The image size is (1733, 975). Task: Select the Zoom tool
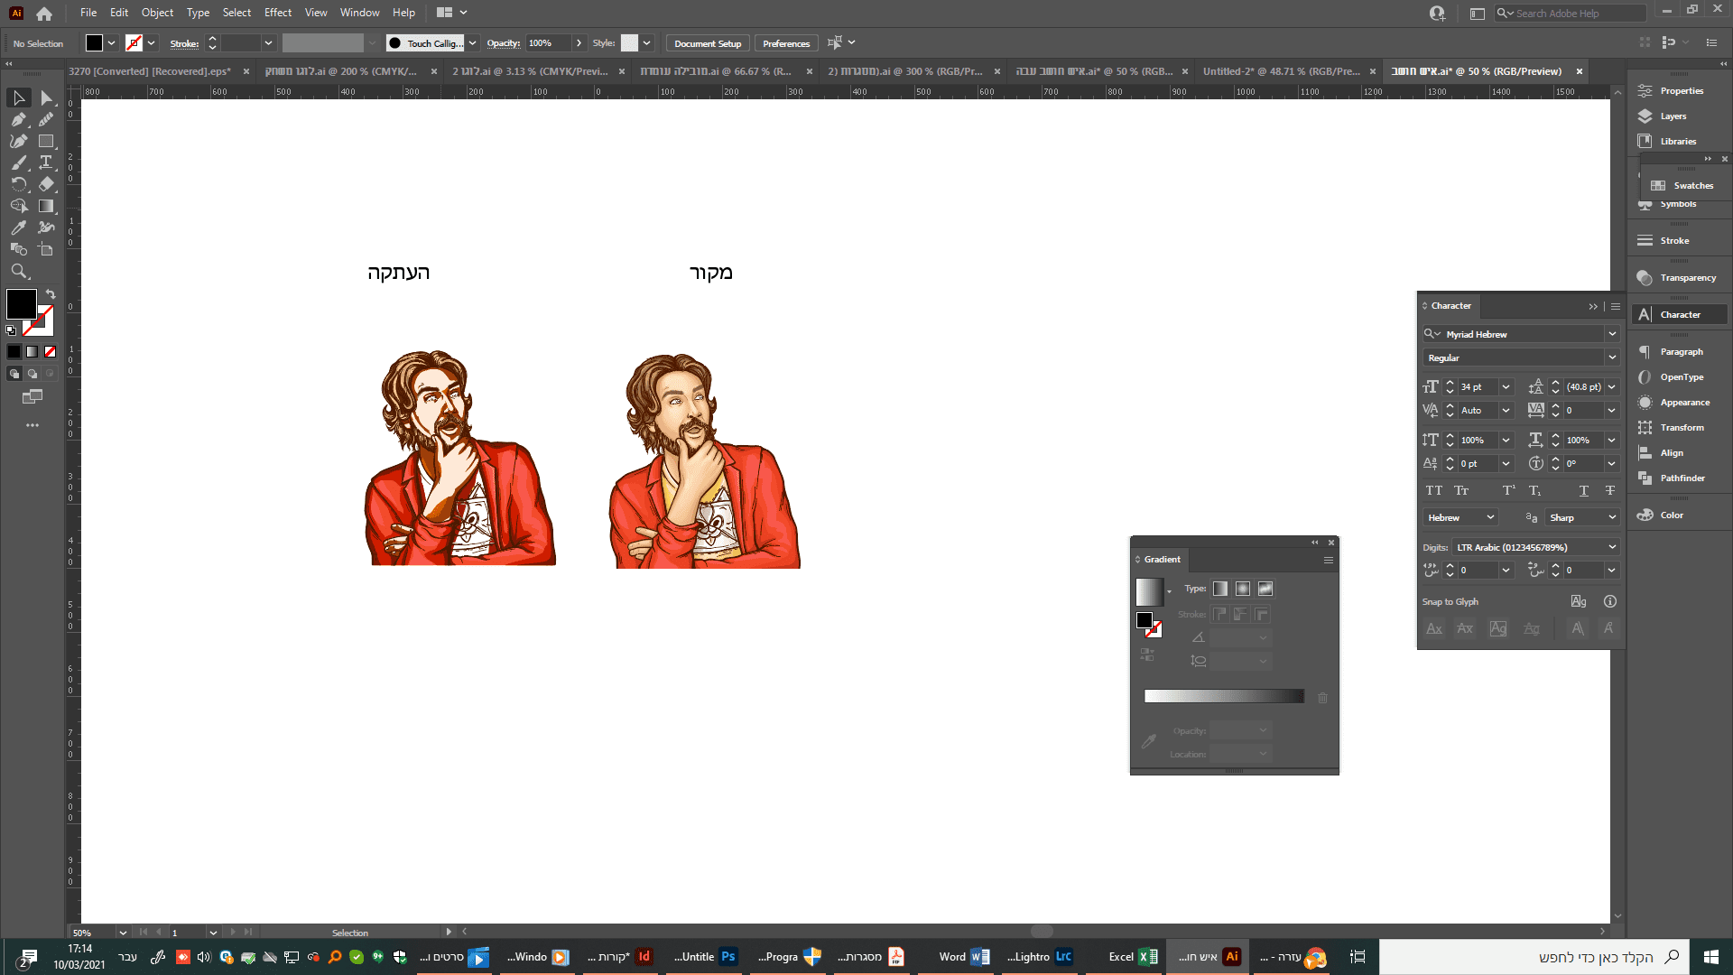[x=18, y=271]
